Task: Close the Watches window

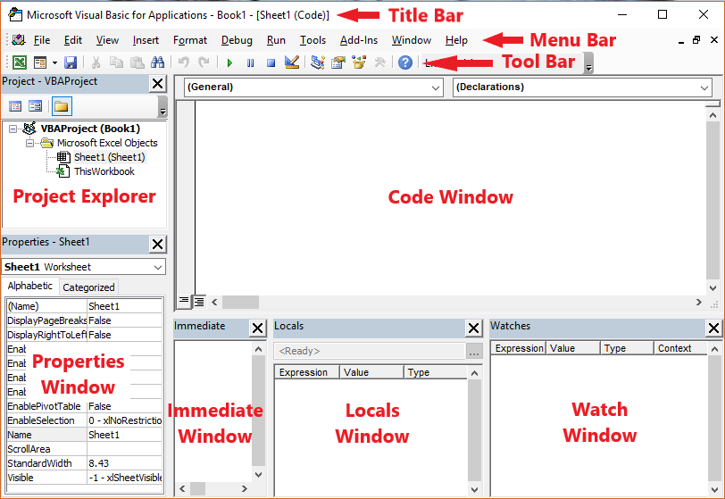Action: click(x=713, y=329)
